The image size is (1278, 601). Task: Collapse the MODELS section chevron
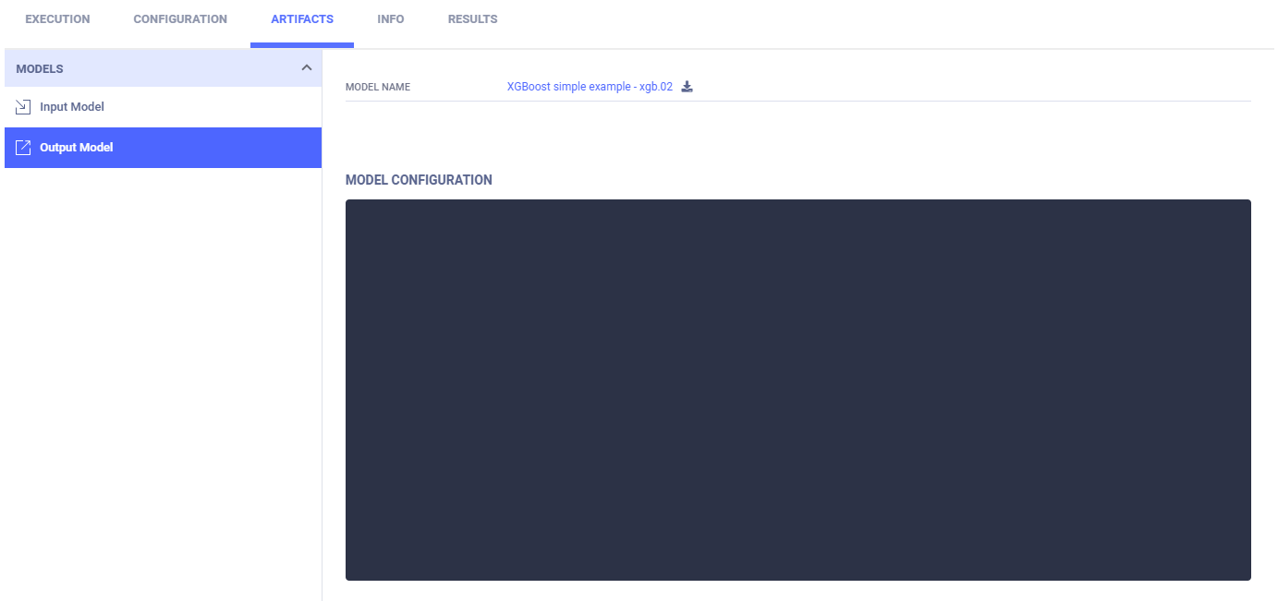pos(307,68)
